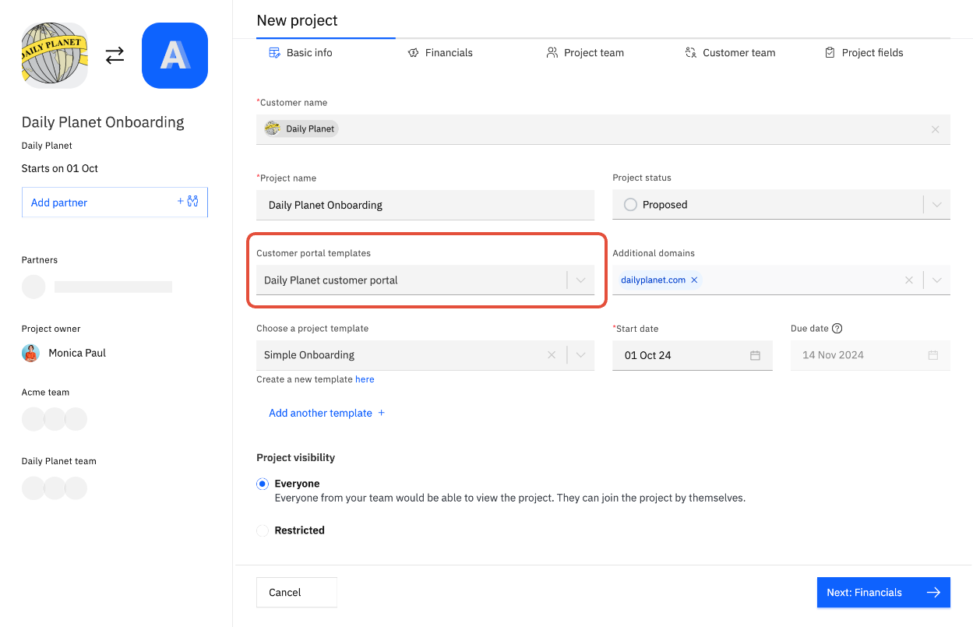Viewport: 973px width, 627px height.
Task: Click Next: Financials button
Action: [x=883, y=592]
